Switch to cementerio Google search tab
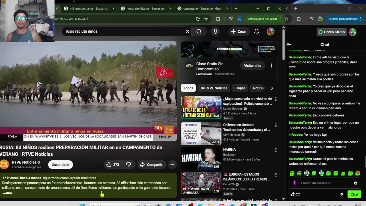 click(x=203, y=9)
